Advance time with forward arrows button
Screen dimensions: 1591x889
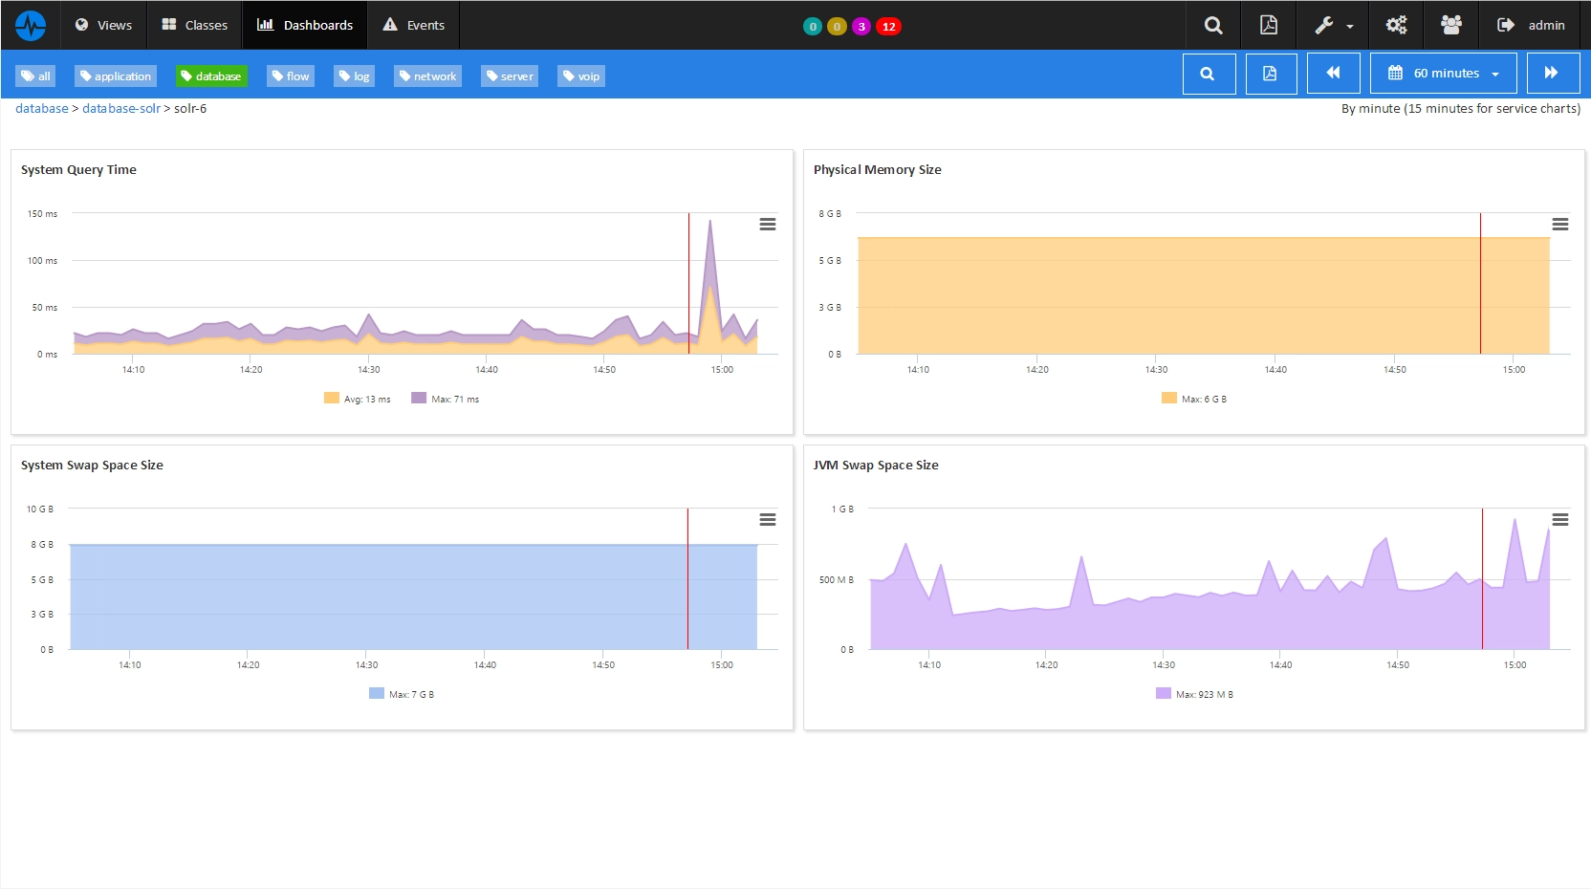point(1553,74)
